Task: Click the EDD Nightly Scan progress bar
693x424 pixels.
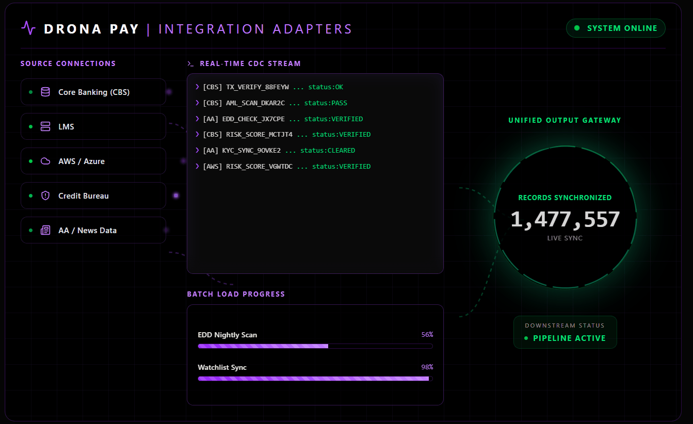Action: tap(315, 346)
